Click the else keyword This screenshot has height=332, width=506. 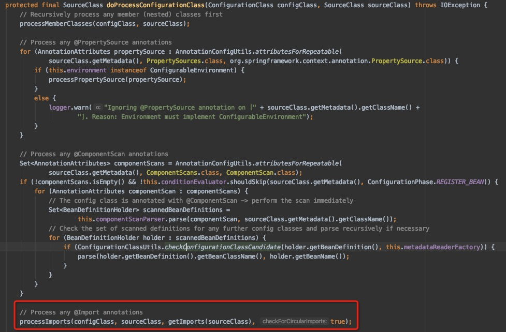click(41, 98)
